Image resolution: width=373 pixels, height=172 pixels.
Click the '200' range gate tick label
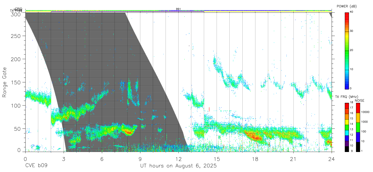(x=16, y=59)
